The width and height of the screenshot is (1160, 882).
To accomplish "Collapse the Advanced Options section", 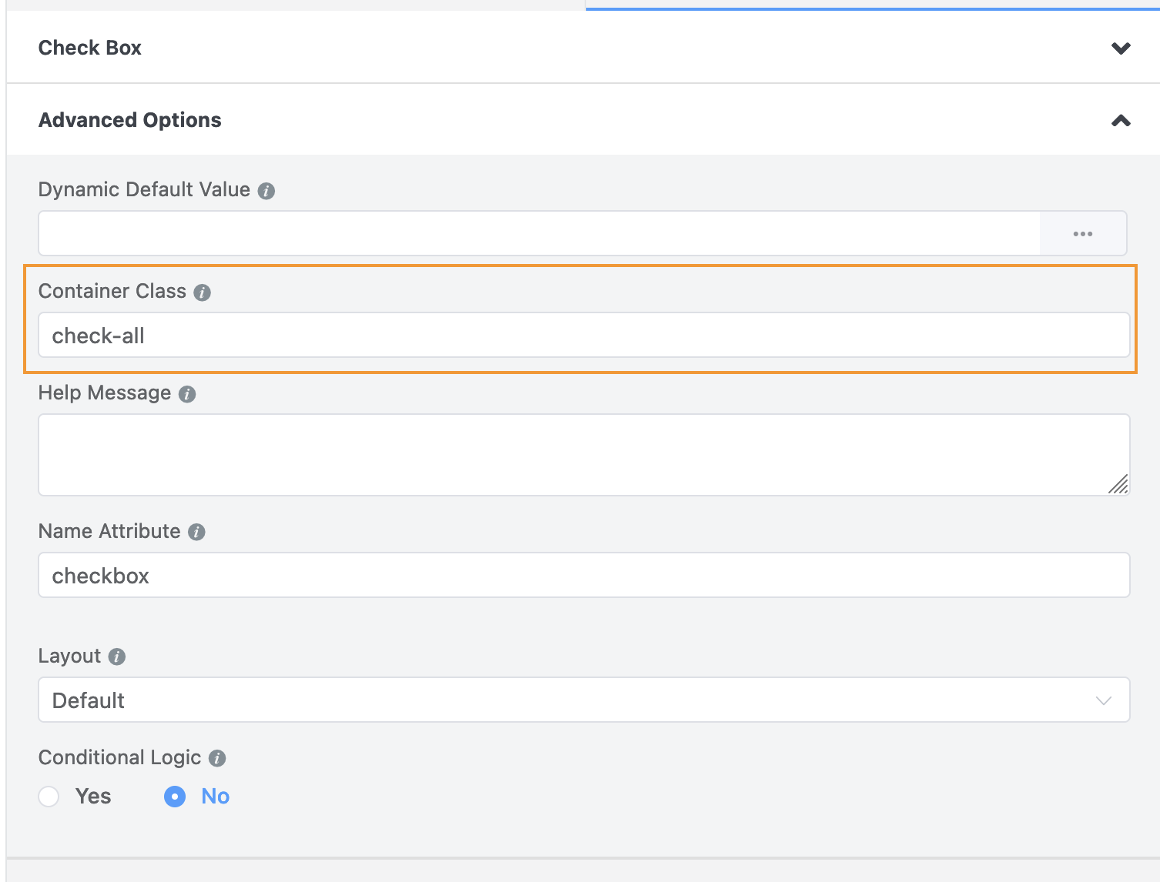I will [x=1121, y=120].
